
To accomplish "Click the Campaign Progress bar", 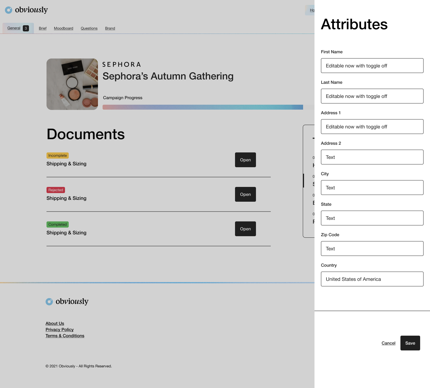I will (x=209, y=107).
